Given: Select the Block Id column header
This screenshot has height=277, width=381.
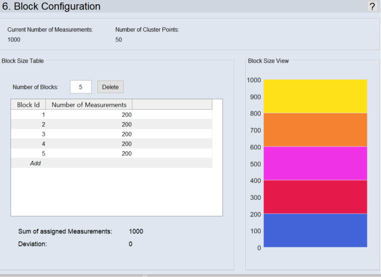Looking at the screenshot, I should (28, 105).
